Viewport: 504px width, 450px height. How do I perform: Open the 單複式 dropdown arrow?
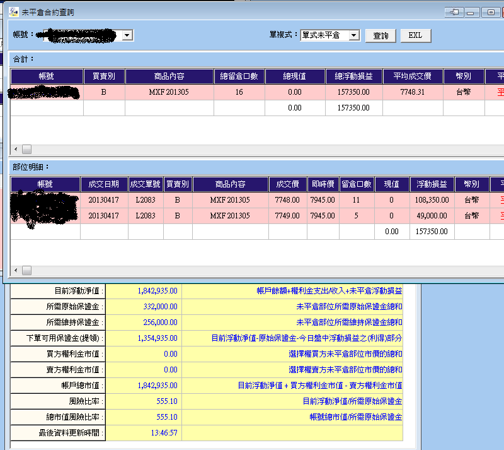coord(354,35)
